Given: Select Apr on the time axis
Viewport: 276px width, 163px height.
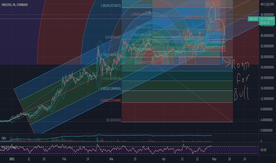Looking at the screenshot, I should [163, 159].
